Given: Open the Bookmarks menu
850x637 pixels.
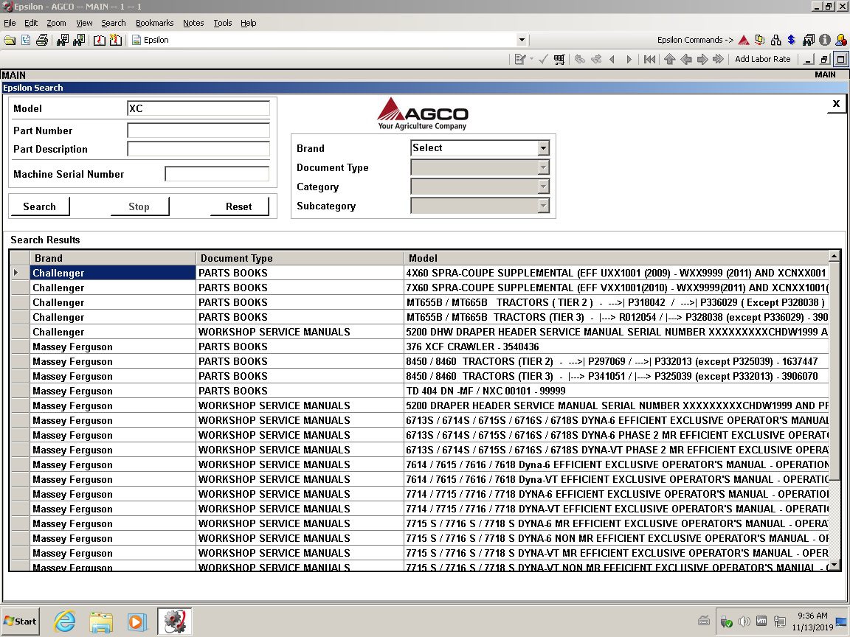Looking at the screenshot, I should point(154,23).
